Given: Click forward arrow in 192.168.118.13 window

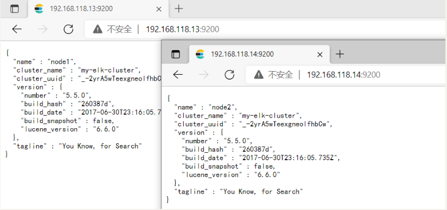Looking at the screenshot, I should point(43,29).
